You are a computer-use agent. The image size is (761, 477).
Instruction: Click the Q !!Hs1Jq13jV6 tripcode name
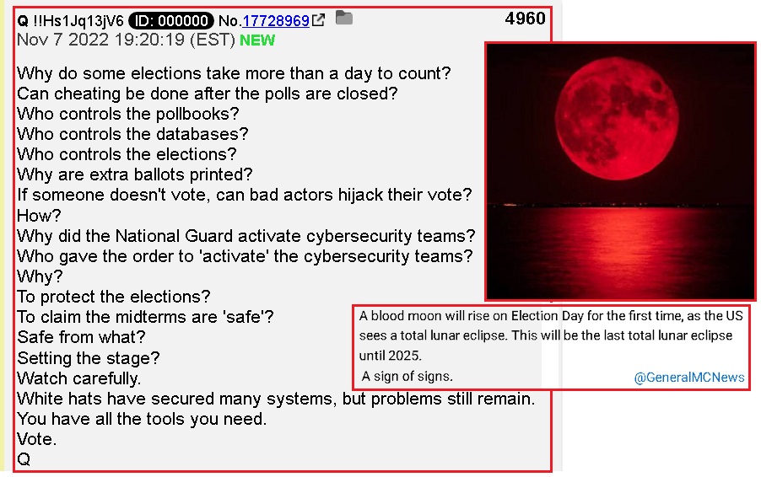click(x=70, y=21)
